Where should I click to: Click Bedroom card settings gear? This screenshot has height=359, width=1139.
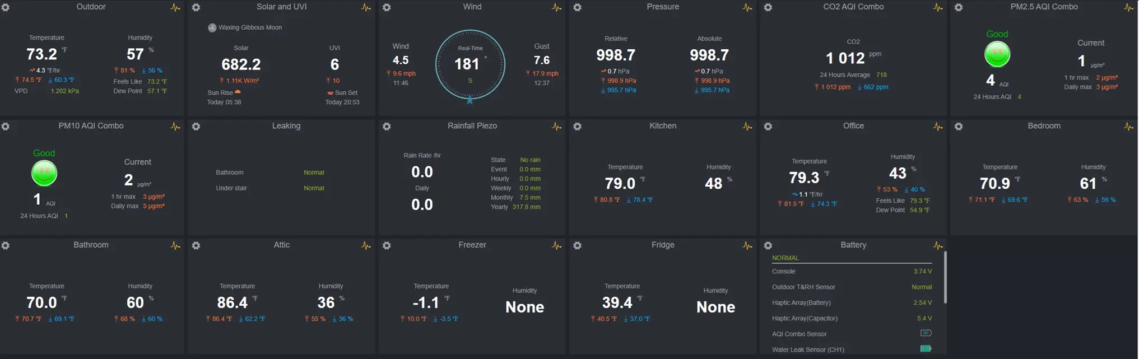coord(959,127)
